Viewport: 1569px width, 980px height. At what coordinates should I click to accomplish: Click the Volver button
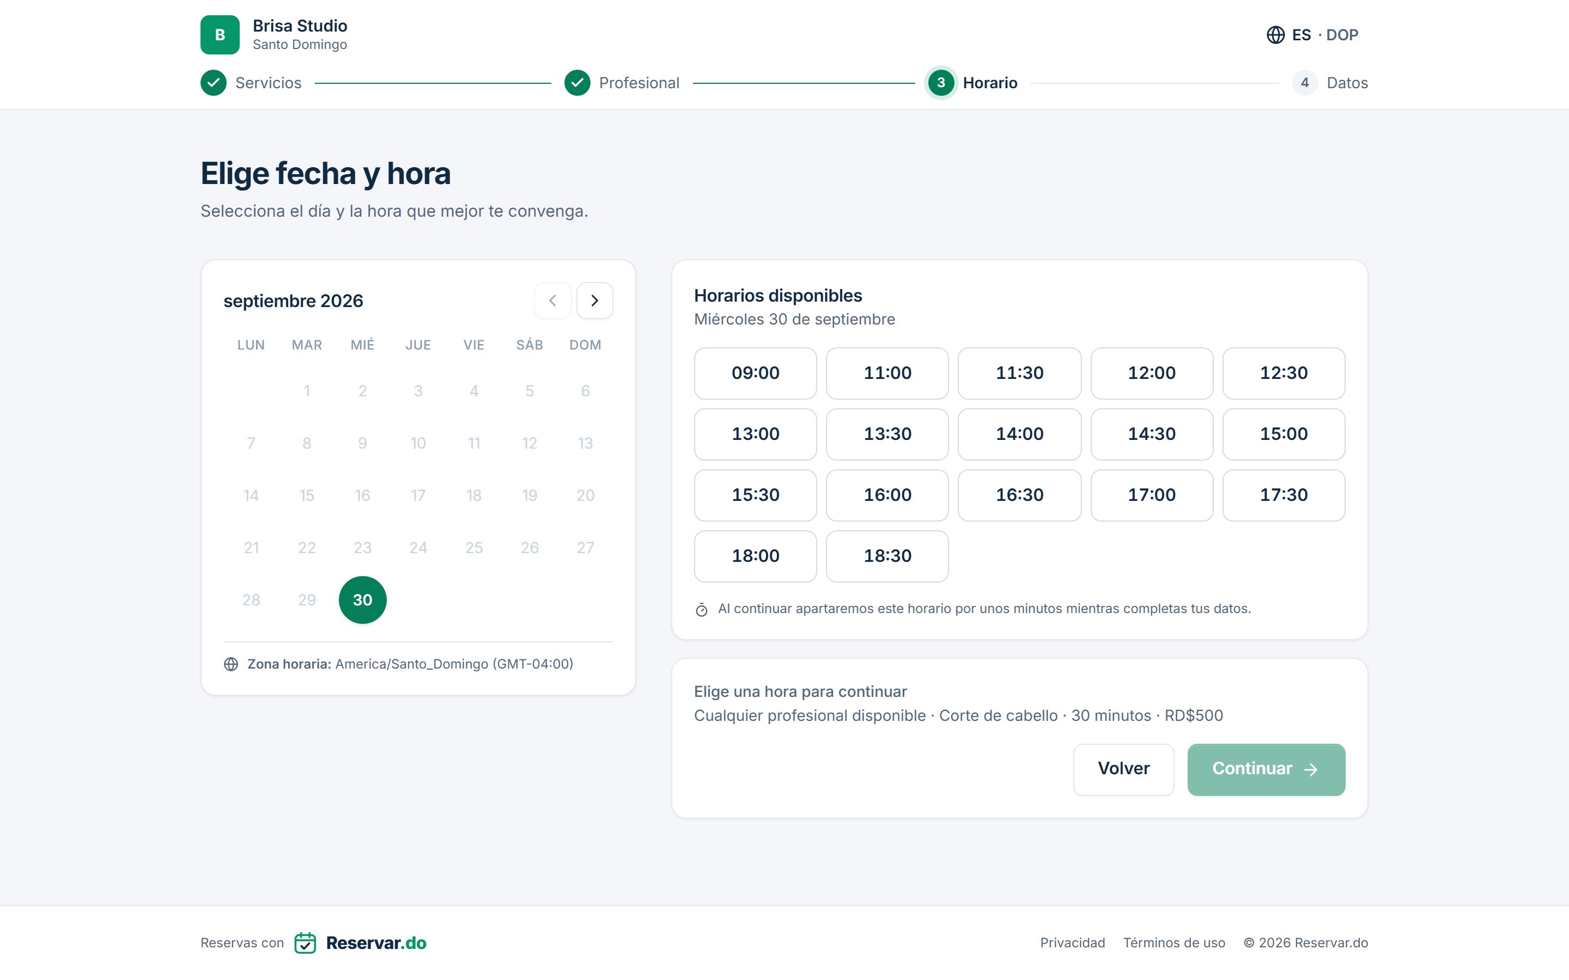[1123, 769]
